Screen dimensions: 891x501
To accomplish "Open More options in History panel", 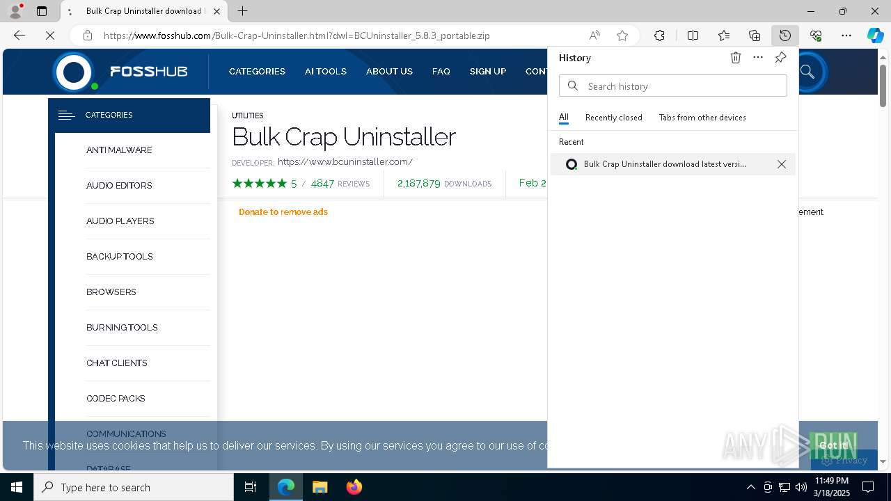I will pos(758,58).
